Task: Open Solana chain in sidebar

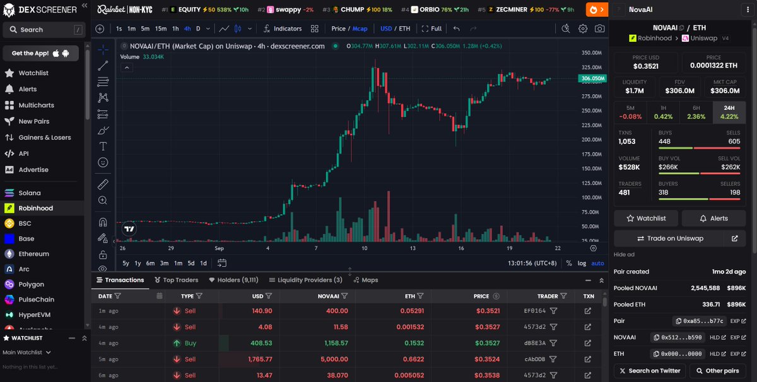Action: (x=43, y=193)
